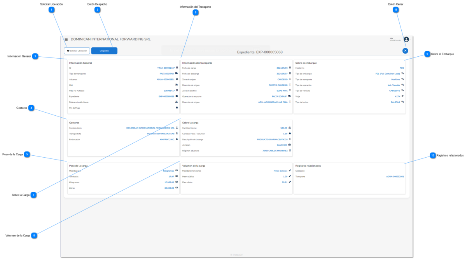Click the weight icon for Cantidad Peso / Volumen

[x=290, y=134]
